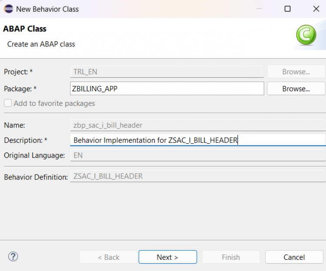Focus the Package field containing ZBILLING_APP
This screenshot has width=326, height=271.
pos(167,89)
